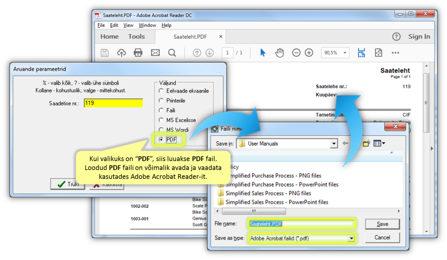Image resolution: width=447 pixels, height=260 pixels.
Task: Expand the Save in folder dropdown
Action: pyautogui.click(x=333, y=144)
